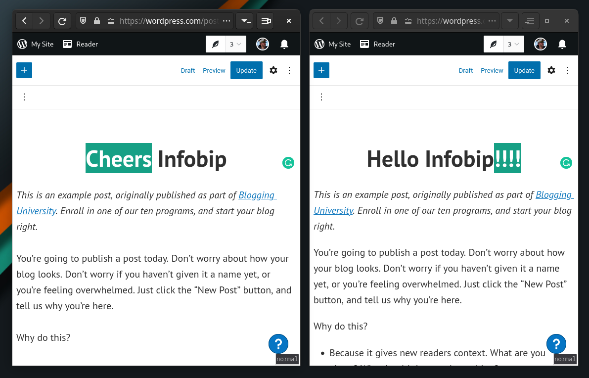The height and width of the screenshot is (378, 589).
Task: Open page actions ellipsis in right address bar
Action: click(492, 21)
